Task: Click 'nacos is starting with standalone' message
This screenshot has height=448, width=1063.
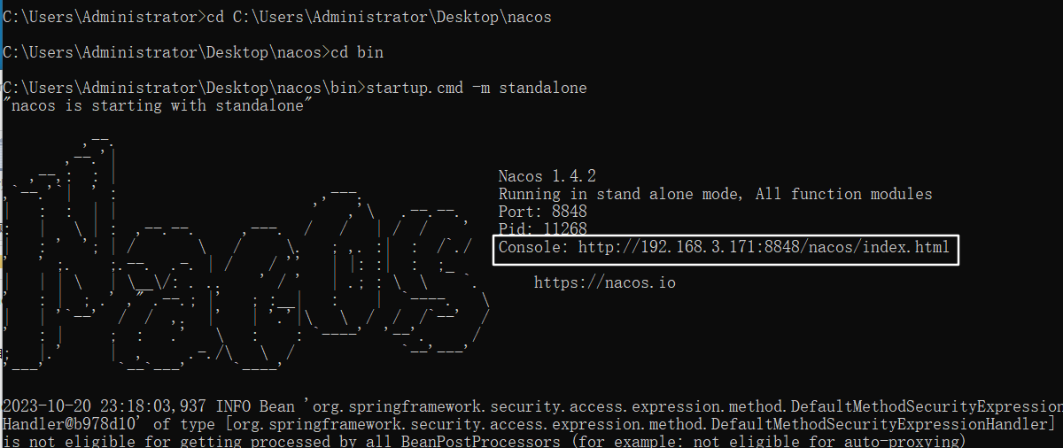Action: coord(158,105)
